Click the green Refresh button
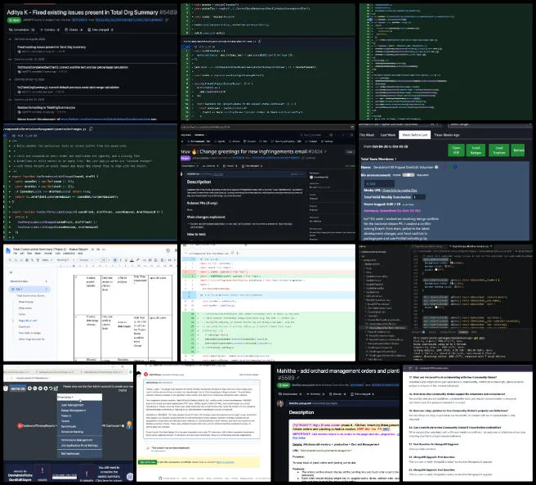 click(518, 150)
